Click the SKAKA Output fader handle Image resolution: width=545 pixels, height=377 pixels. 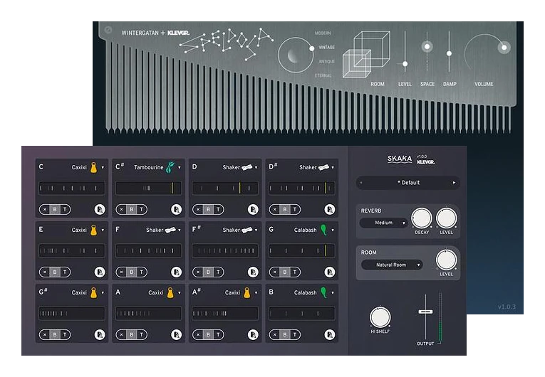click(x=425, y=312)
